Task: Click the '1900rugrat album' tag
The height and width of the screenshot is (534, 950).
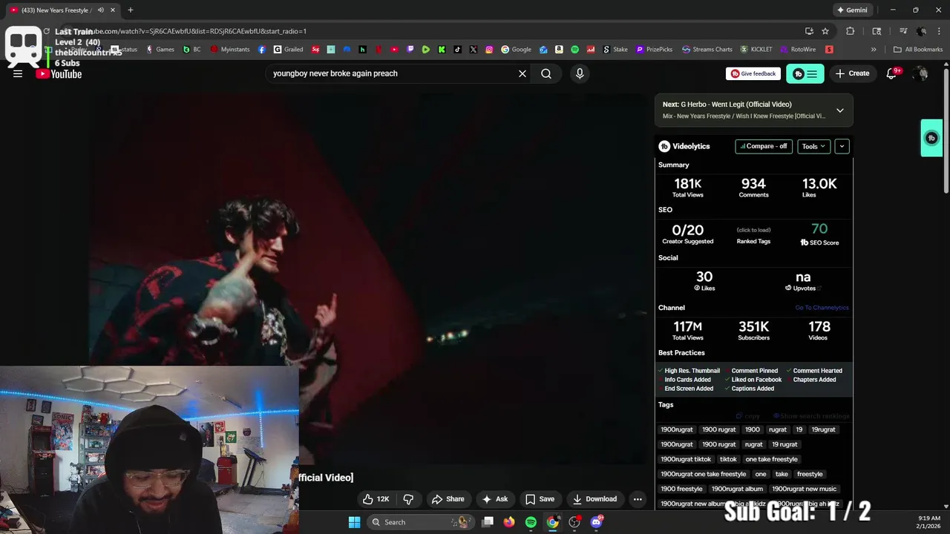Action: pos(737,489)
